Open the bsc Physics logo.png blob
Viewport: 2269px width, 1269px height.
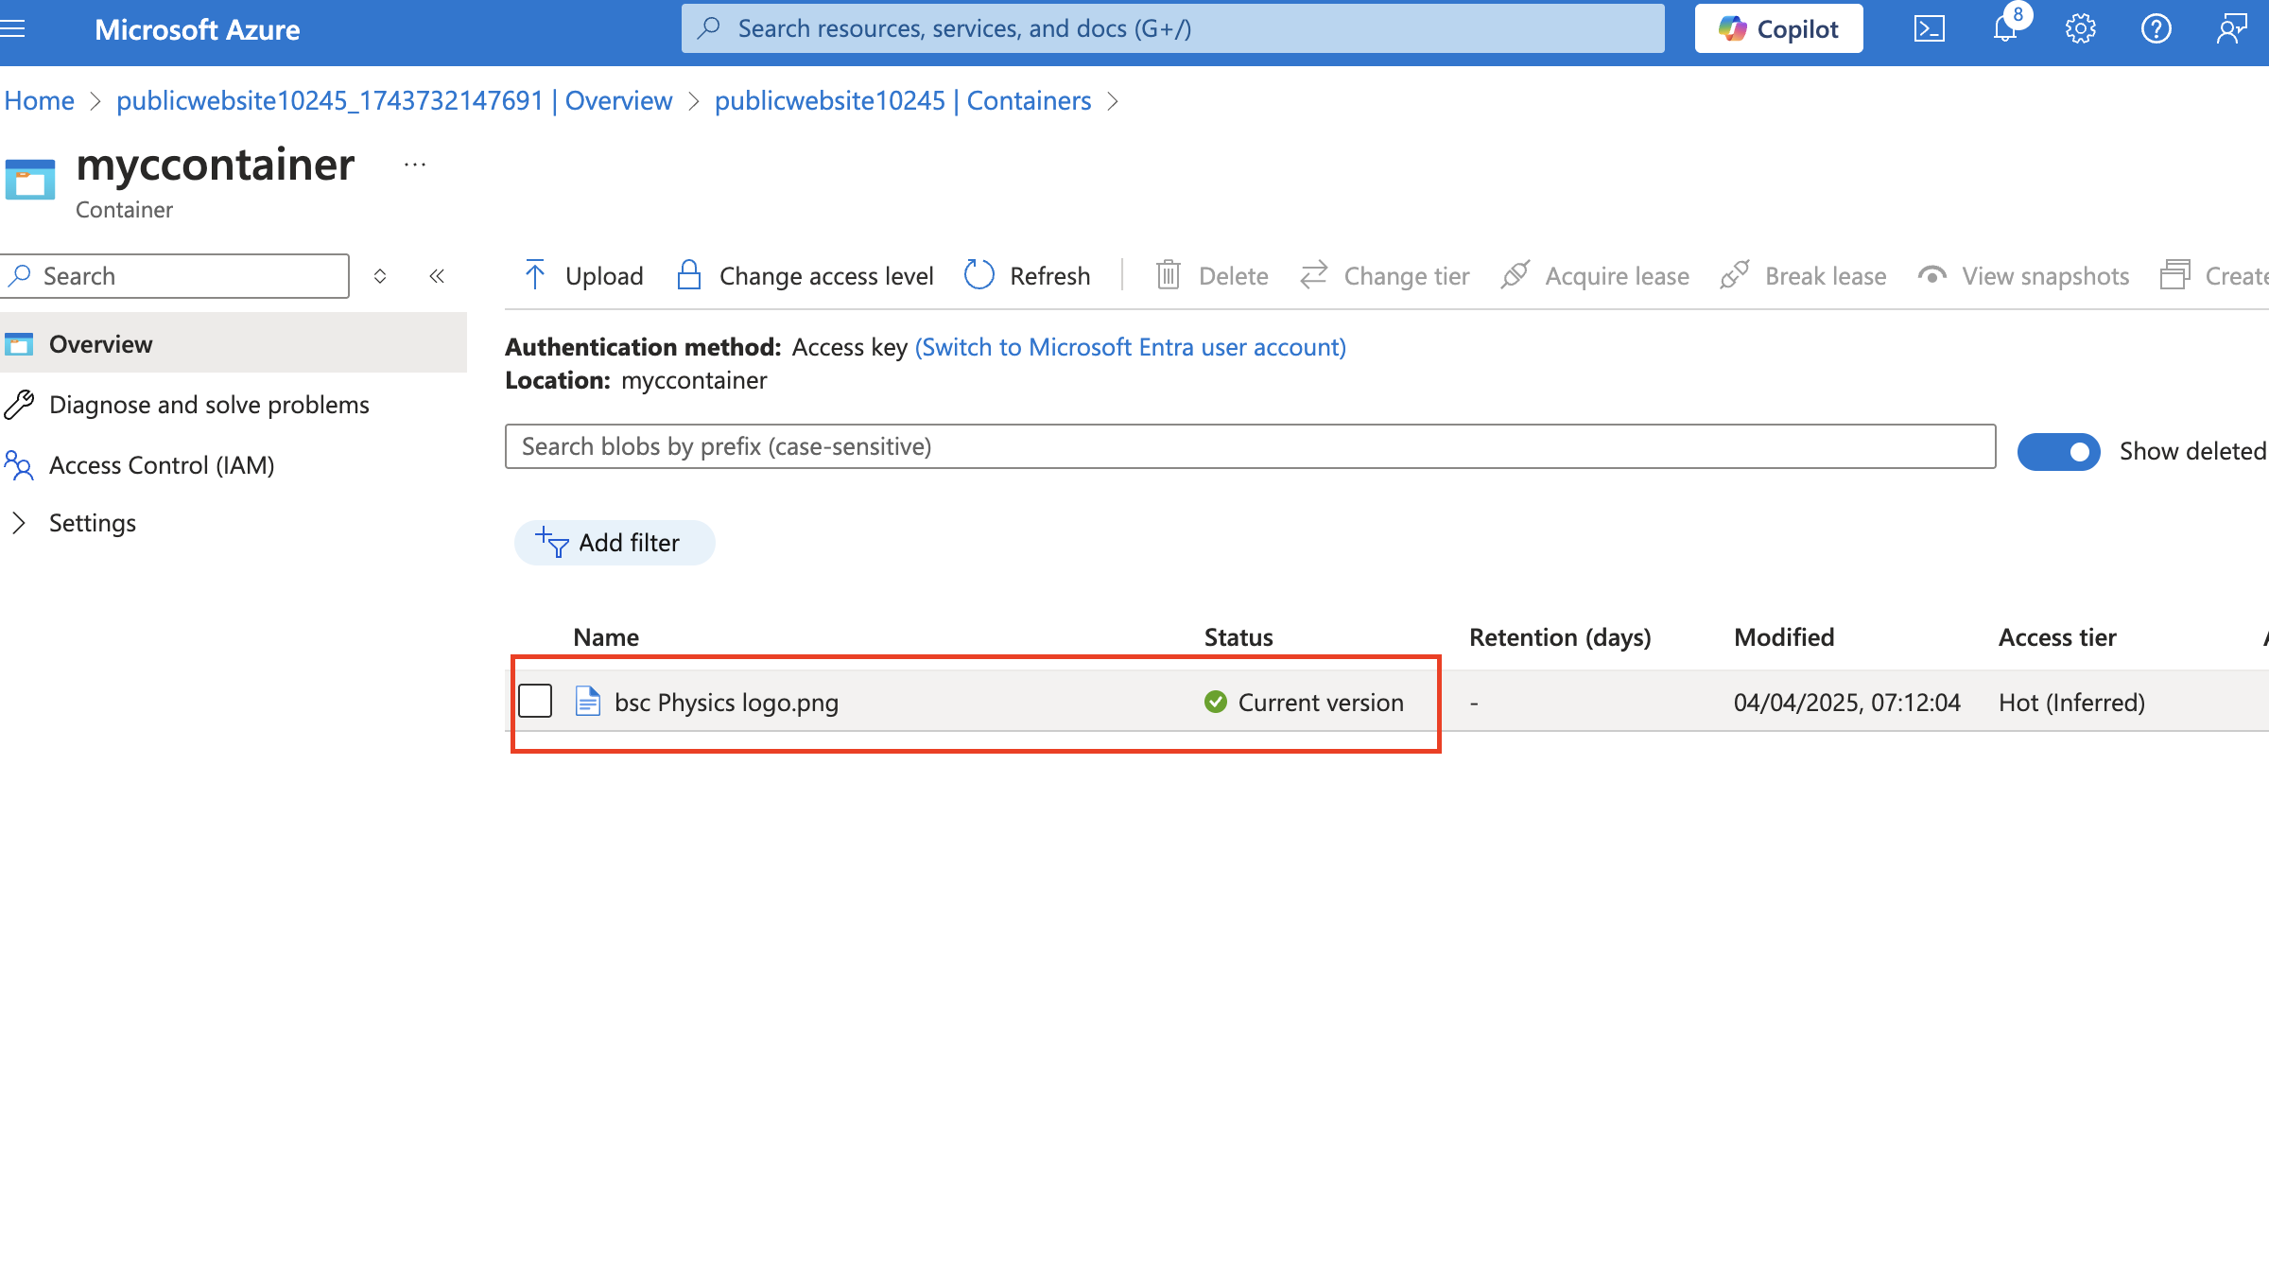(x=726, y=703)
